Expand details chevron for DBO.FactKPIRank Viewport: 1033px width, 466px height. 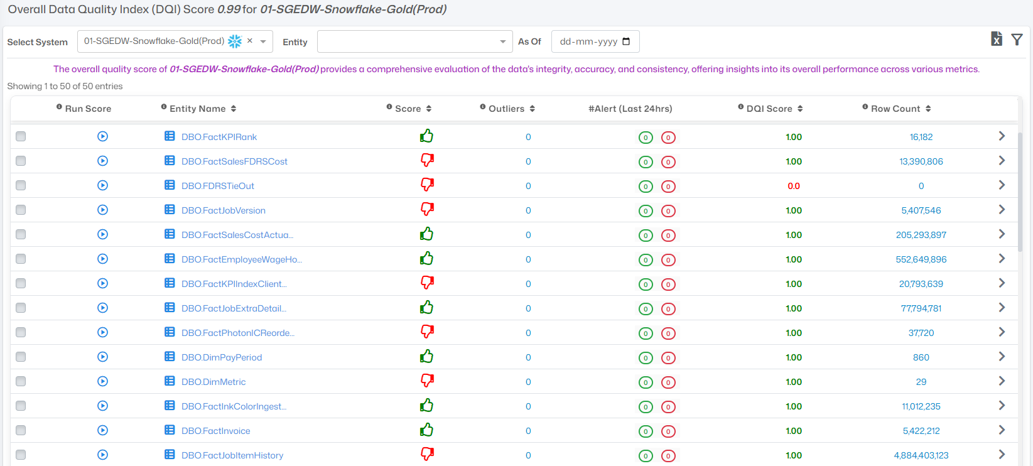click(1002, 136)
